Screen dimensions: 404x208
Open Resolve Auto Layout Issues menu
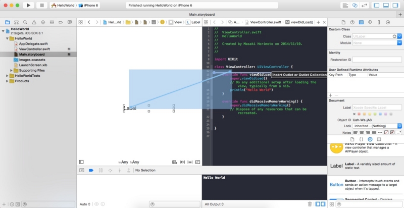pyautogui.click(x=190, y=162)
